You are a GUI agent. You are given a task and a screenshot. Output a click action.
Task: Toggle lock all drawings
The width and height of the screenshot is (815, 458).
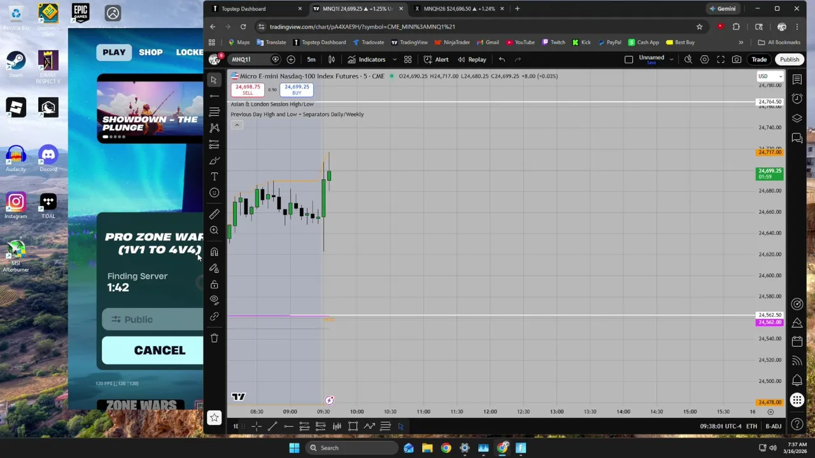pyautogui.click(x=214, y=284)
